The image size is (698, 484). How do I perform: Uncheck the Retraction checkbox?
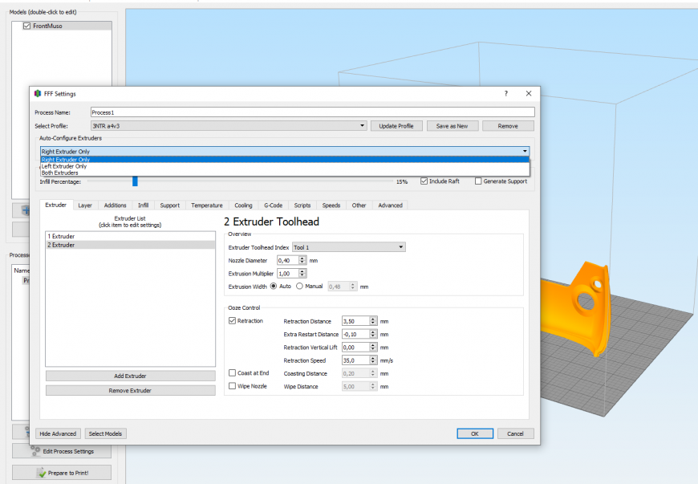point(231,320)
